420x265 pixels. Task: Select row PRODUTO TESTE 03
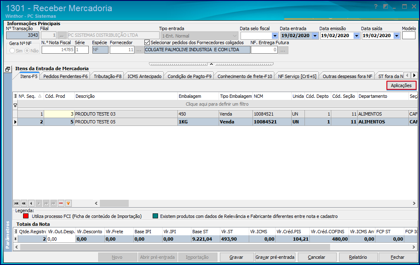click(x=215, y=114)
